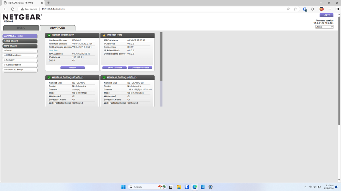Click the Connection Status button
Image resolution: width=341 pixels, height=191 pixels.
tap(140, 68)
